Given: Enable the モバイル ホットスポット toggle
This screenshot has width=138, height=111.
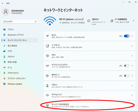Looking at the screenshot, I should [x=127, y=66].
